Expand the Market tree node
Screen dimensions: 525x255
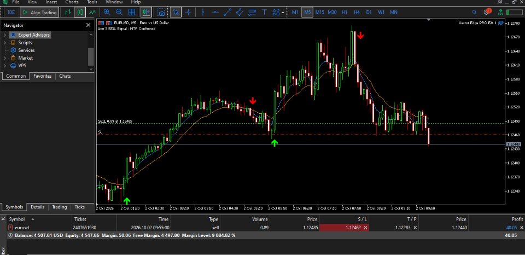[x=5, y=58]
